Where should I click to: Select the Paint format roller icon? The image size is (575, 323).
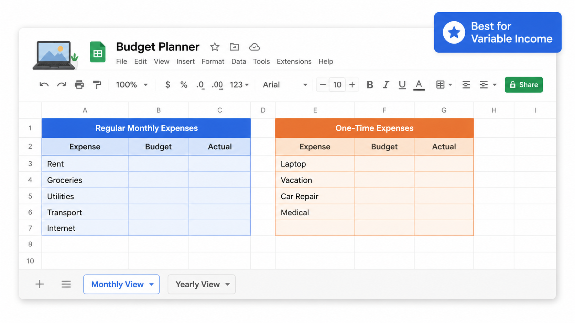click(97, 84)
